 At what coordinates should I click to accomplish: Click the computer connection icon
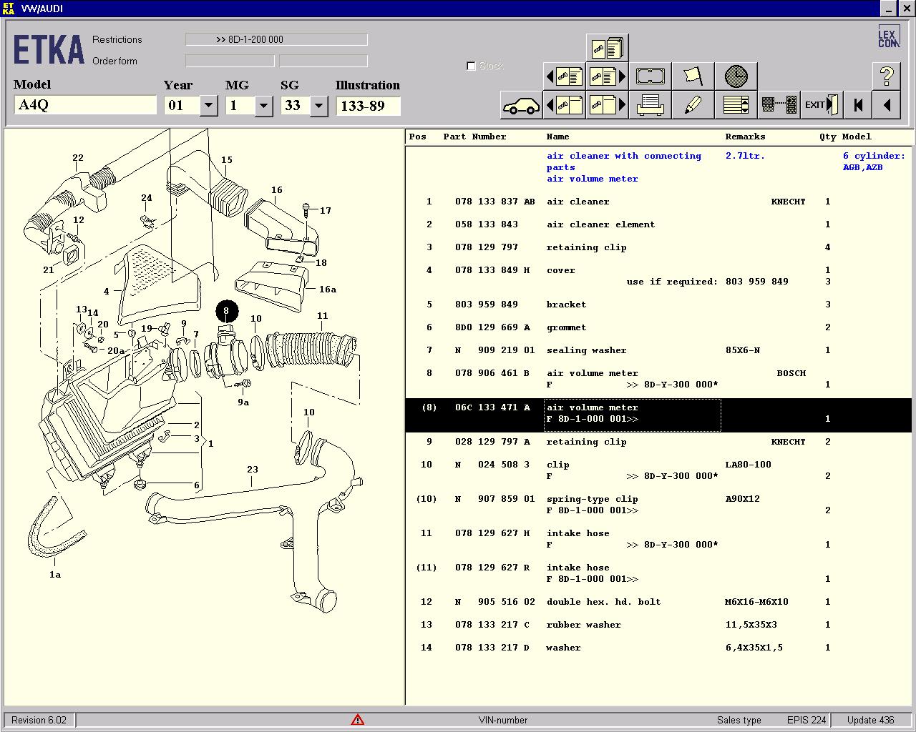[x=779, y=105]
